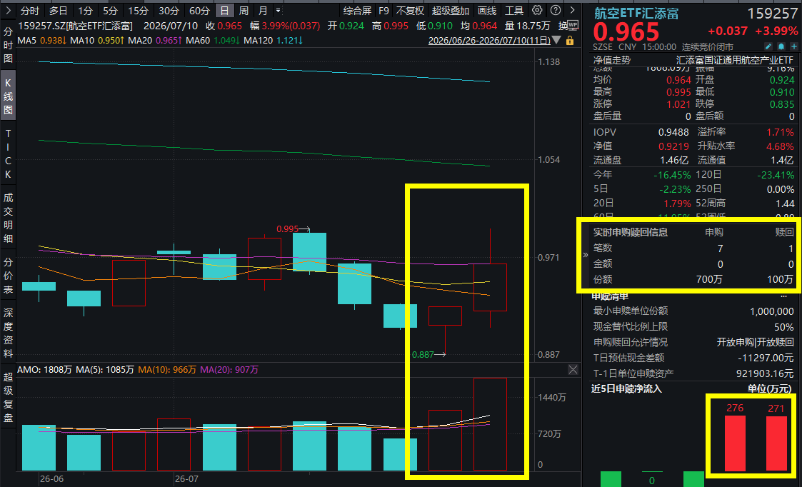Viewport: 802px width, 487px height.
Task: Open the help question-mark icon
Action: [556, 10]
